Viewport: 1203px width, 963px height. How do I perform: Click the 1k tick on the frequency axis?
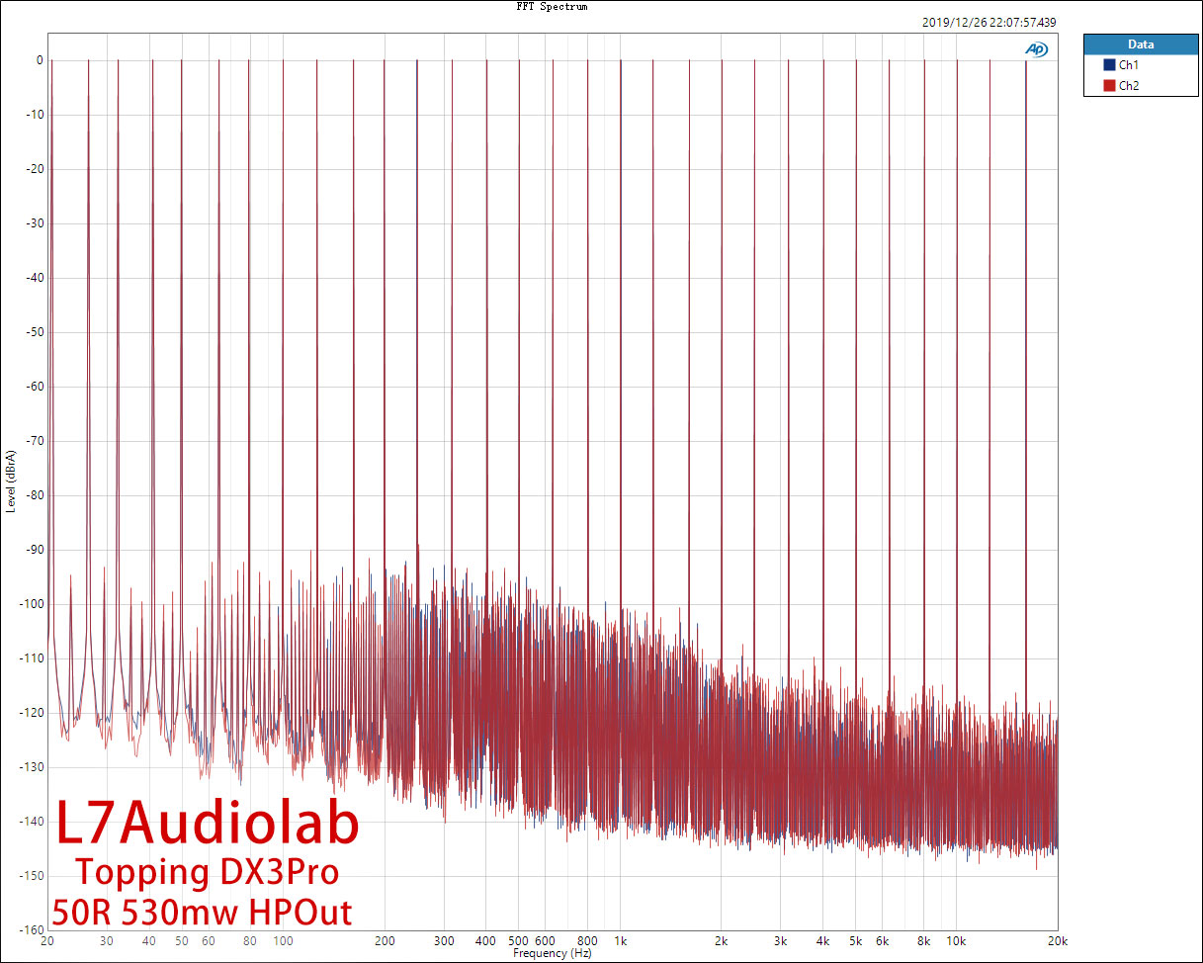(621, 941)
